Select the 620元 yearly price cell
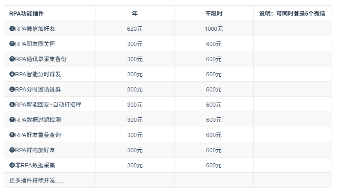Viewport: 338px width, 194px height. [135, 29]
